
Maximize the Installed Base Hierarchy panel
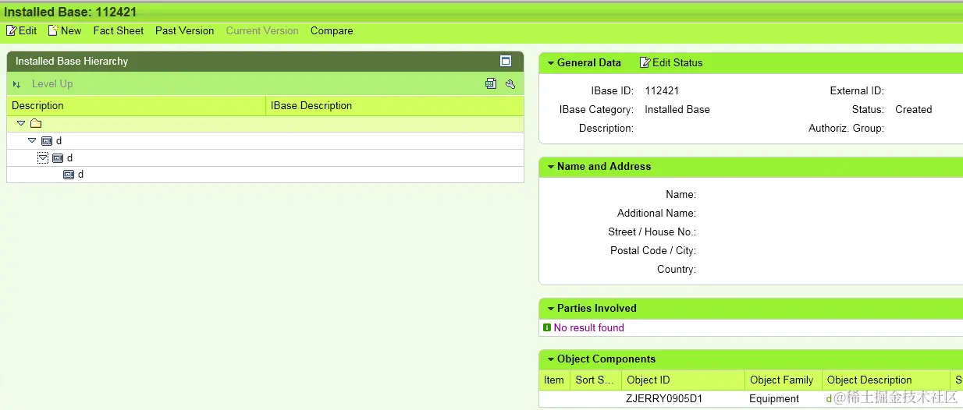pyautogui.click(x=506, y=61)
